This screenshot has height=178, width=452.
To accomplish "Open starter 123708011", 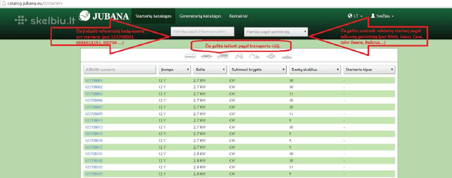I will tap(94, 120).
